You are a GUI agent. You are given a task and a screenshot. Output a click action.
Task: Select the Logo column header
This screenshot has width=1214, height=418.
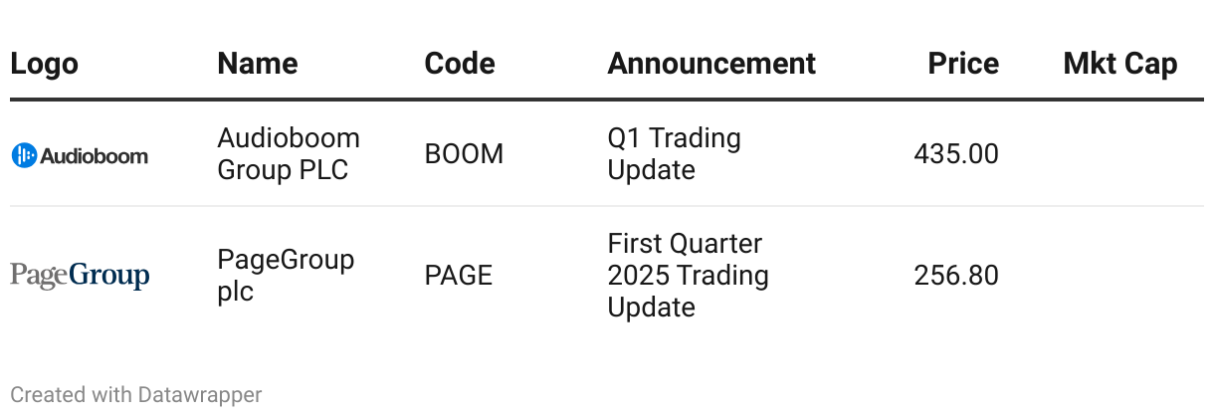(45, 64)
